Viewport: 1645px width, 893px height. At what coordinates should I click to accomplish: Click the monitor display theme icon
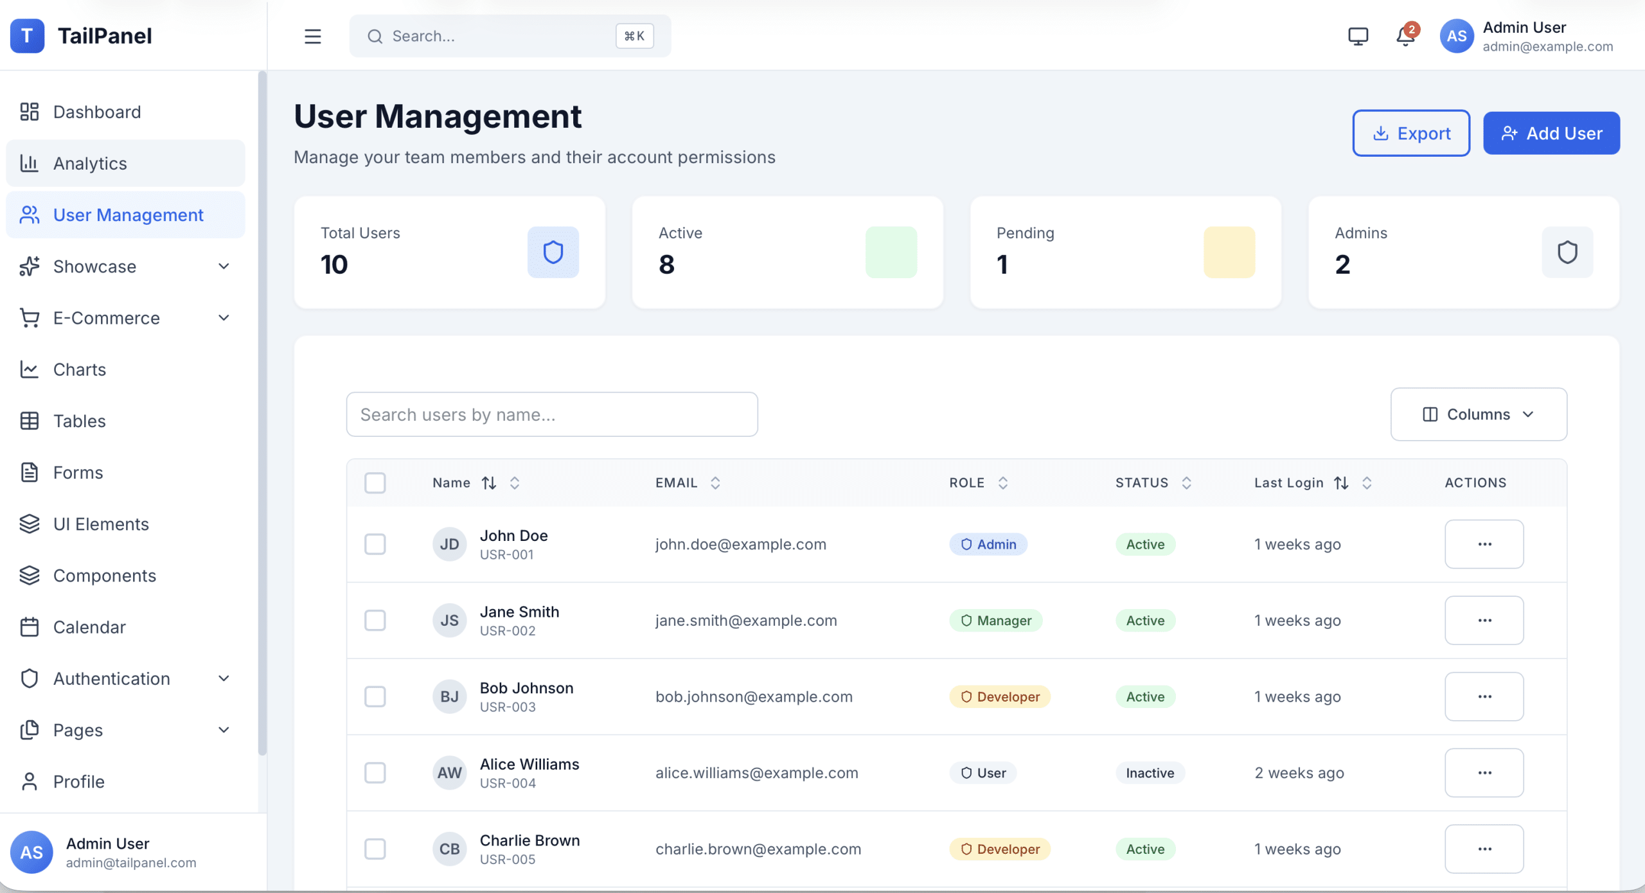(x=1358, y=37)
